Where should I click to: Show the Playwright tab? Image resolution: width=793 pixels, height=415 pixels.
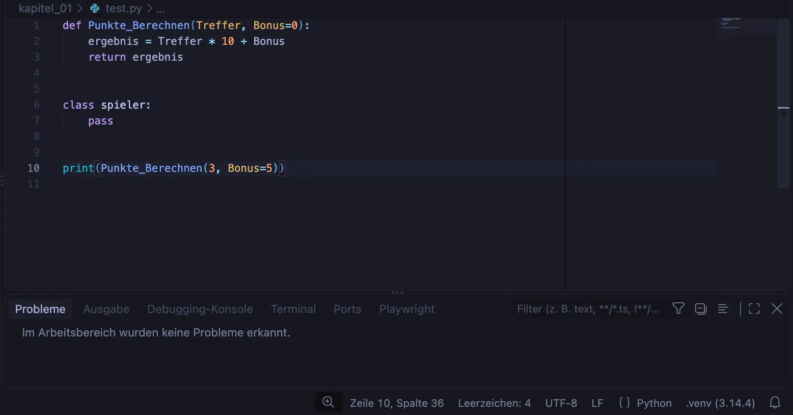(x=407, y=309)
